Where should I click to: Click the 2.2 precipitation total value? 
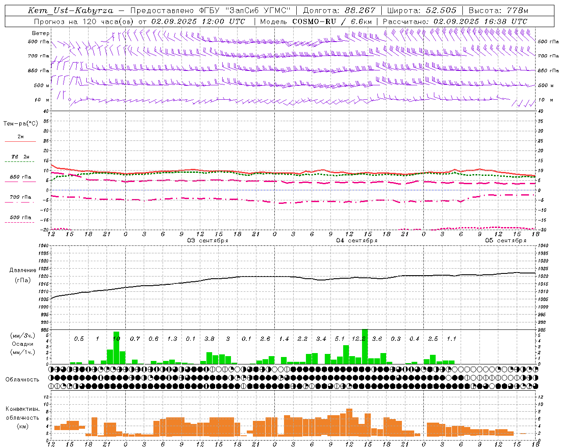(302, 339)
